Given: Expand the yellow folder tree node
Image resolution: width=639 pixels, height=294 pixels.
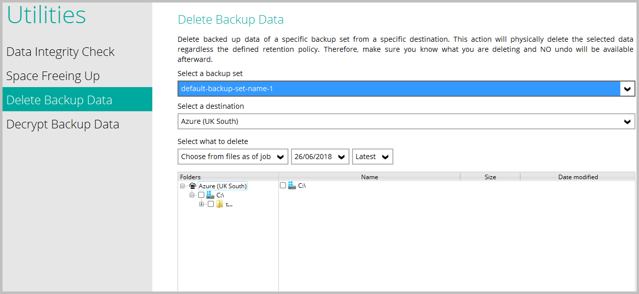Looking at the screenshot, I should pyautogui.click(x=201, y=204).
